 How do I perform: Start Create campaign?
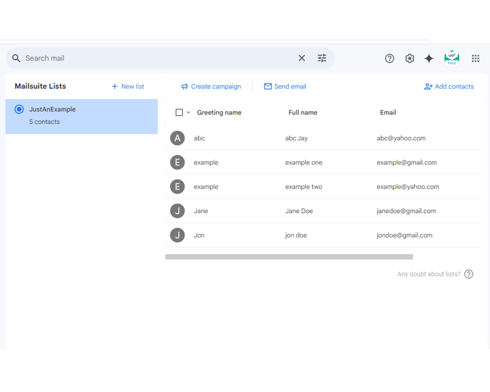(x=211, y=87)
